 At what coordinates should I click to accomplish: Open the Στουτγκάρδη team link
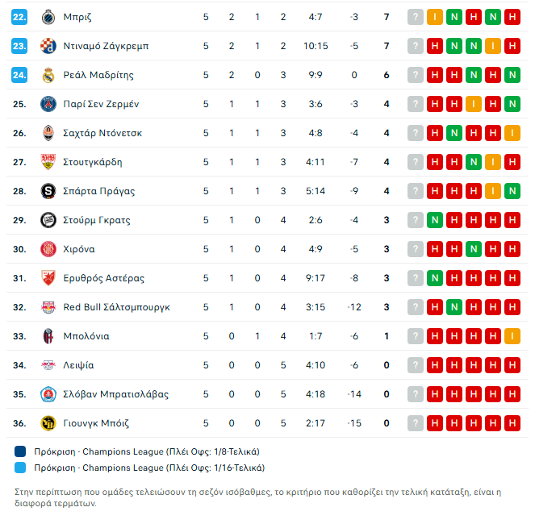point(93,162)
